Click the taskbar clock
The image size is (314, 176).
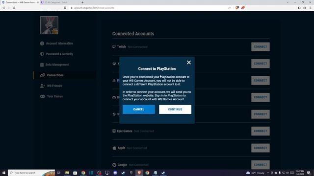300,173
